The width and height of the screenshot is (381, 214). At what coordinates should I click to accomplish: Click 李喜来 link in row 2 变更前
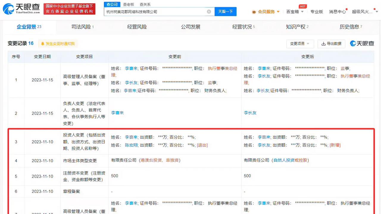(x=117, y=113)
